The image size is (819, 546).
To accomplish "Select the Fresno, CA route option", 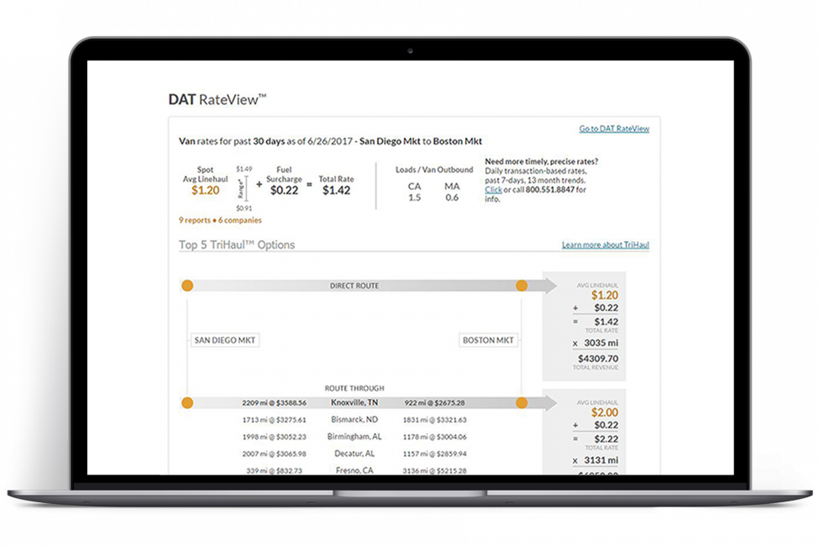I will 354,470.
